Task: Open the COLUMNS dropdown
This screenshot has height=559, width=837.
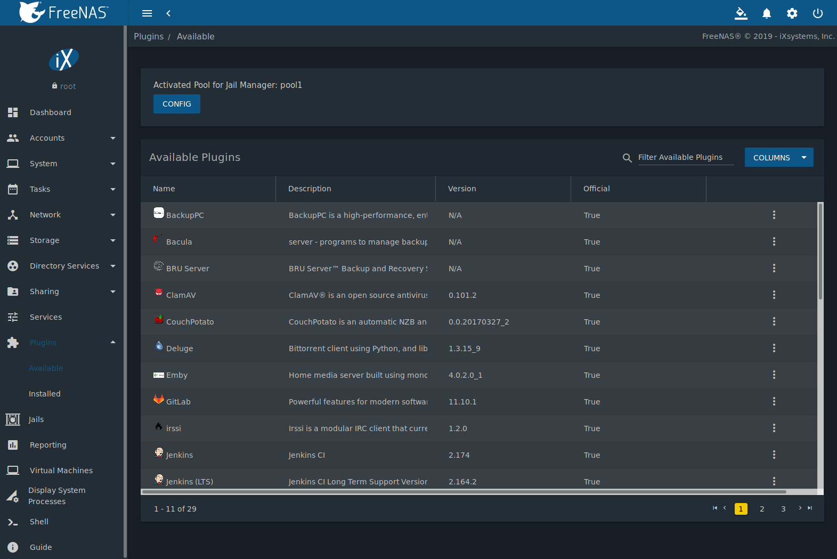Action: [x=779, y=157]
